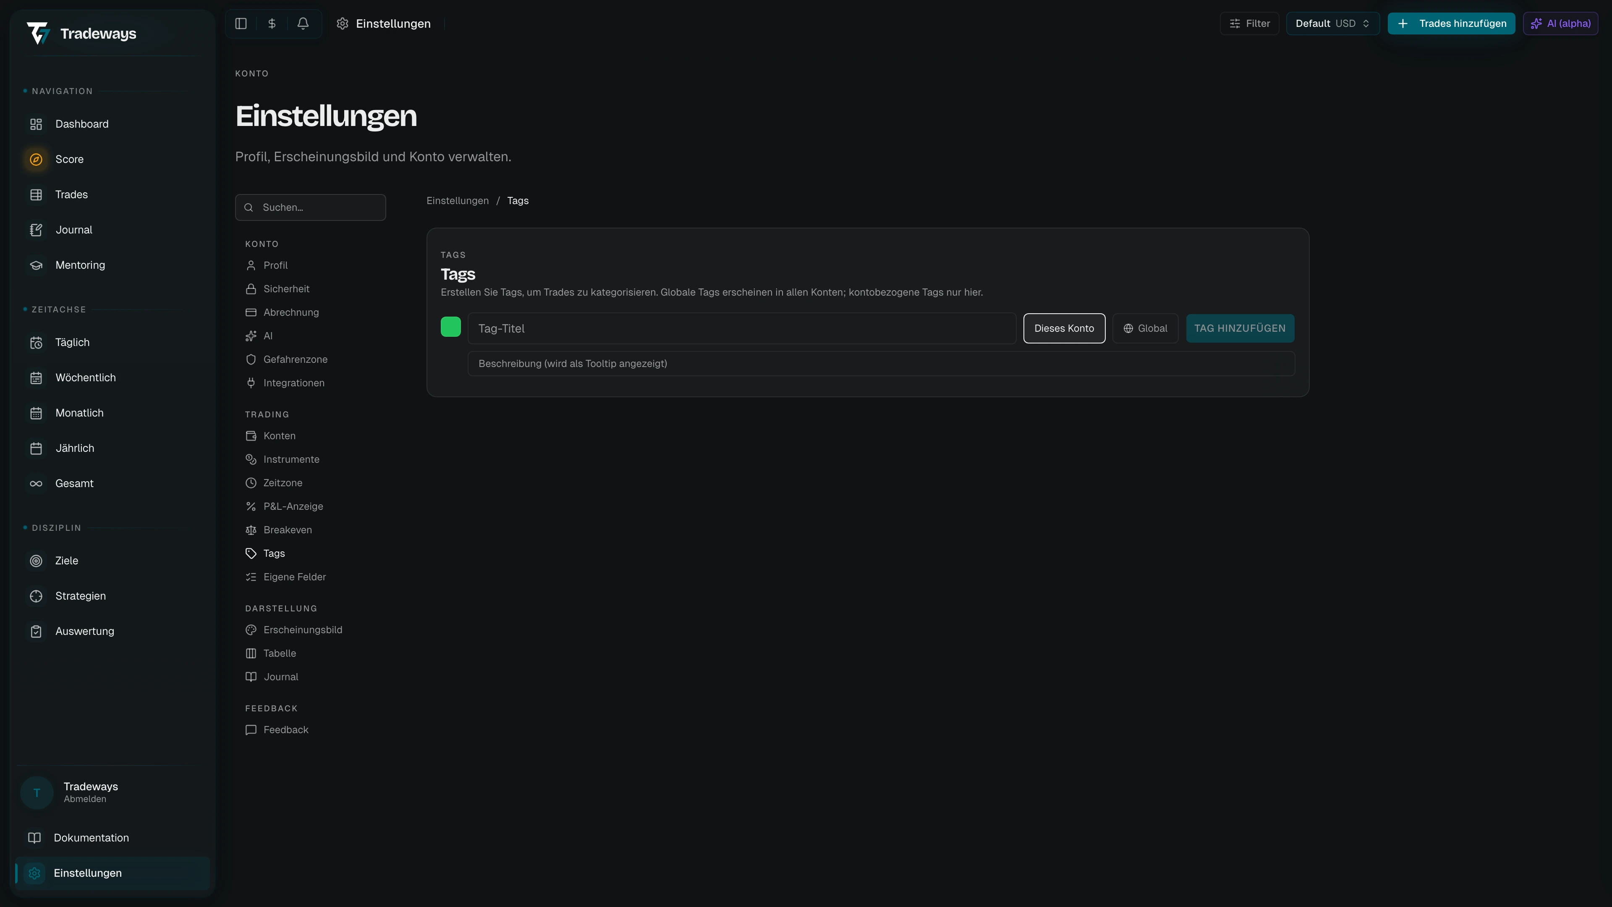The image size is (1612, 907).
Task: Open AI settings section
Action: tap(268, 336)
